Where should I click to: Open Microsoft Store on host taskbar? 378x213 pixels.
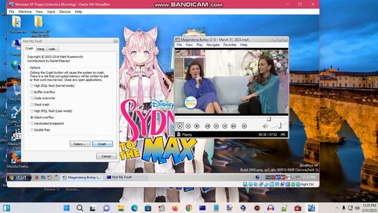pos(148,208)
